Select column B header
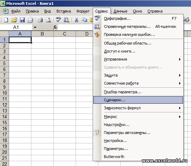The width and height of the screenshot is (191, 166). (x=42, y=34)
